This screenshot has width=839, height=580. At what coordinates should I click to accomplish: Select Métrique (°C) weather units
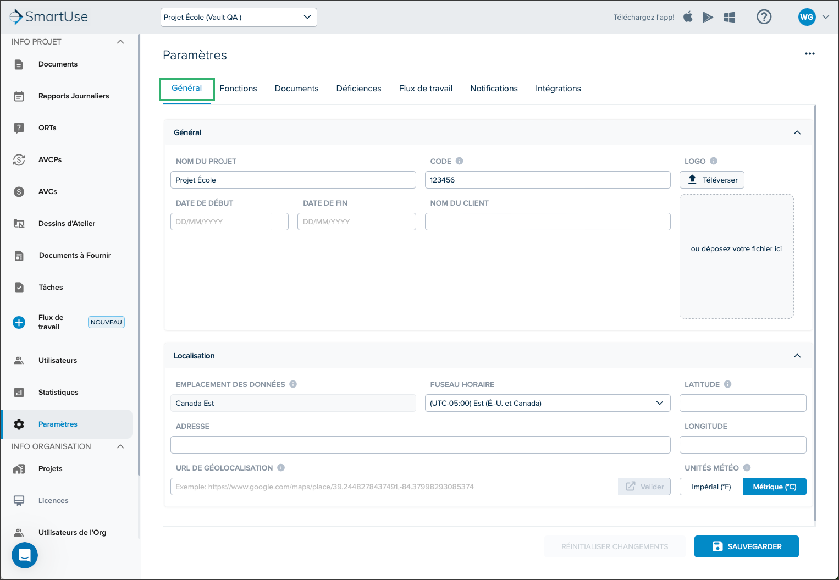[x=775, y=487]
